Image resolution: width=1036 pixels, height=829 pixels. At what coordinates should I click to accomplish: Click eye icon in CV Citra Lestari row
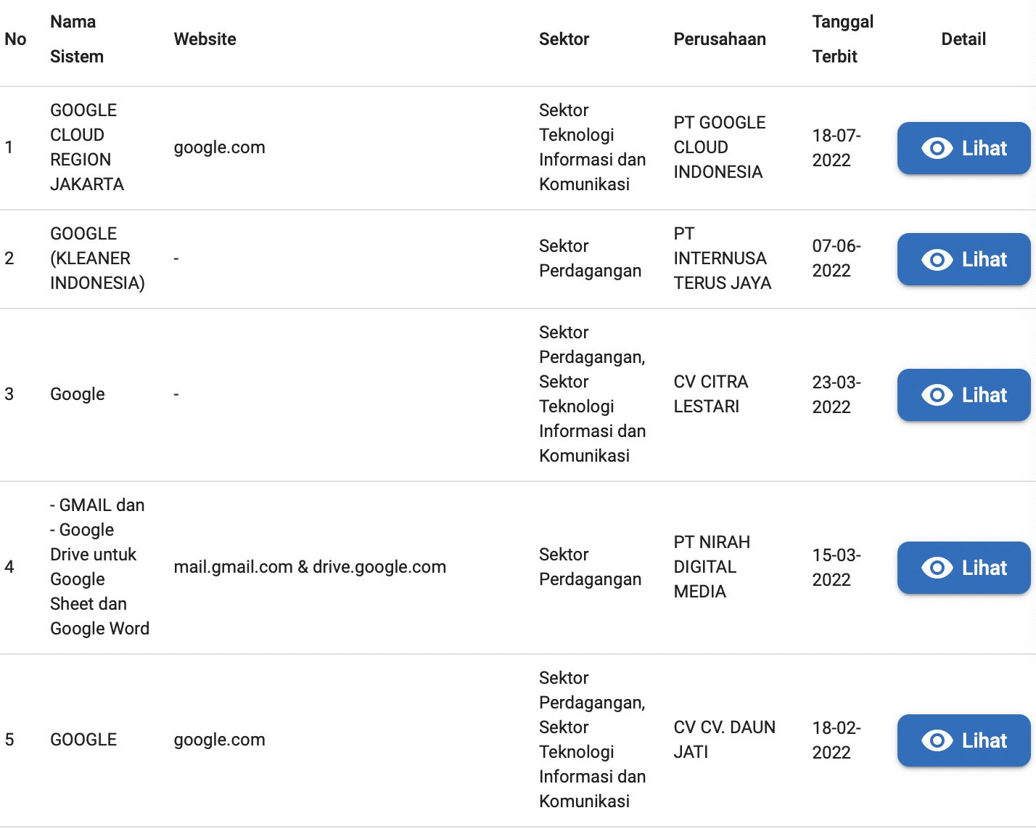pyautogui.click(x=937, y=395)
